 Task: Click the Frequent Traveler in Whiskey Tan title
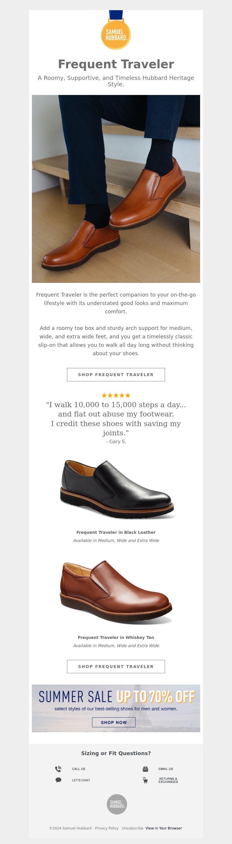pyautogui.click(x=116, y=637)
